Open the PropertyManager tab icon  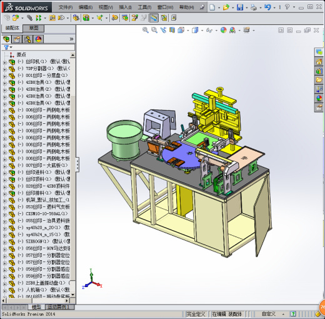click(17, 39)
